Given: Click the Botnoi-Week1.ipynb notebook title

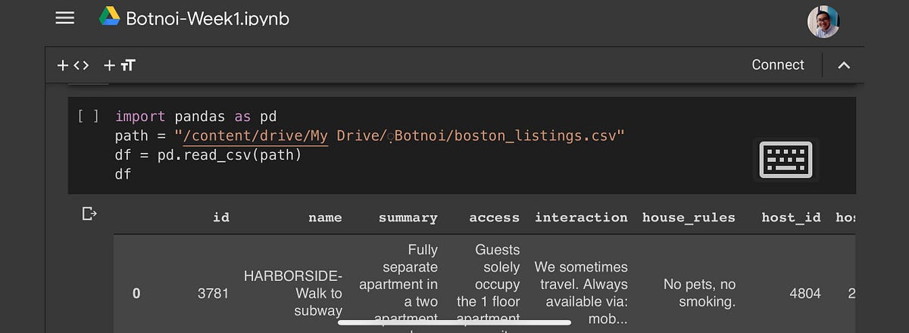Looking at the screenshot, I should click(208, 18).
